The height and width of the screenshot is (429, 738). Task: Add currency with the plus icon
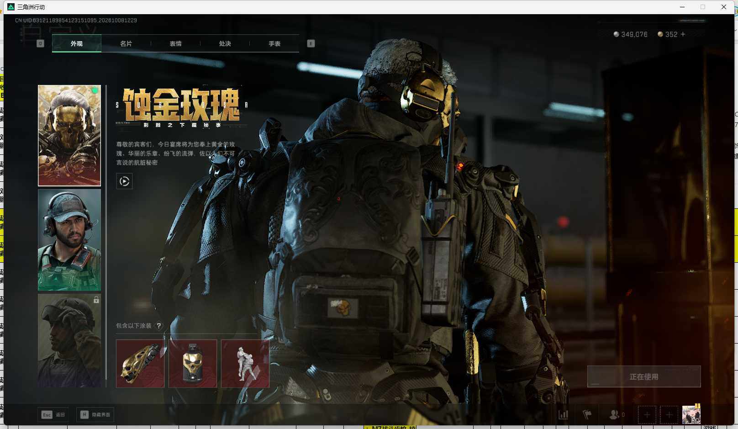pos(683,34)
